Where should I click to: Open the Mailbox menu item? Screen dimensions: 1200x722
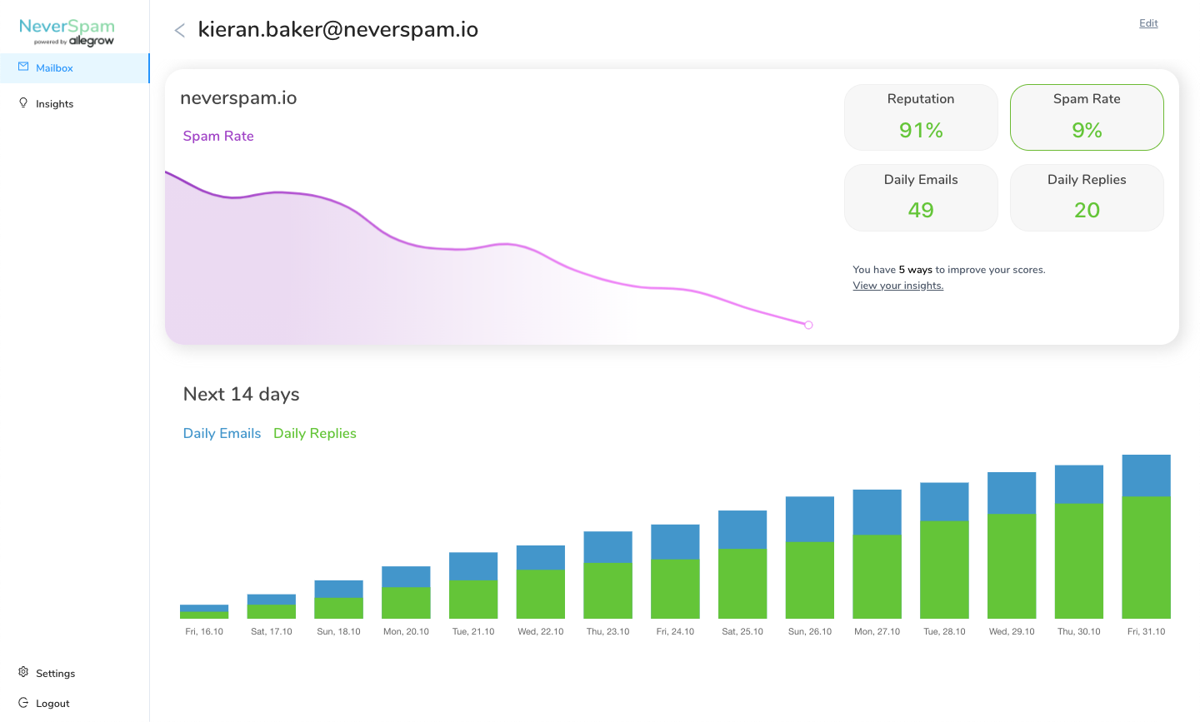coord(54,68)
